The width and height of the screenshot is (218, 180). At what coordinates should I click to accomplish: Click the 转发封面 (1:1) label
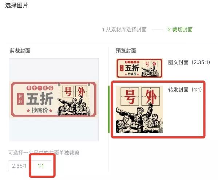click(185, 90)
